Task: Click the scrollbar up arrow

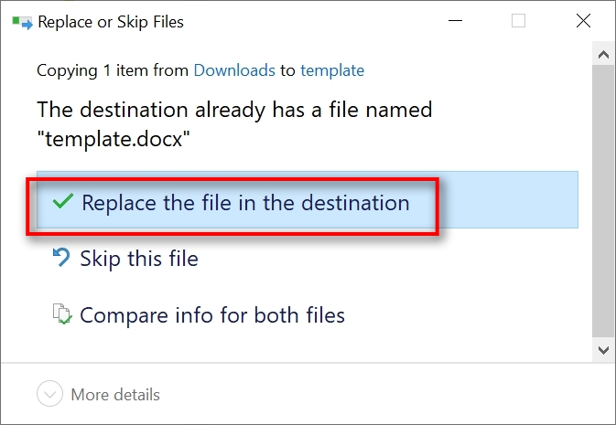Action: (x=603, y=56)
